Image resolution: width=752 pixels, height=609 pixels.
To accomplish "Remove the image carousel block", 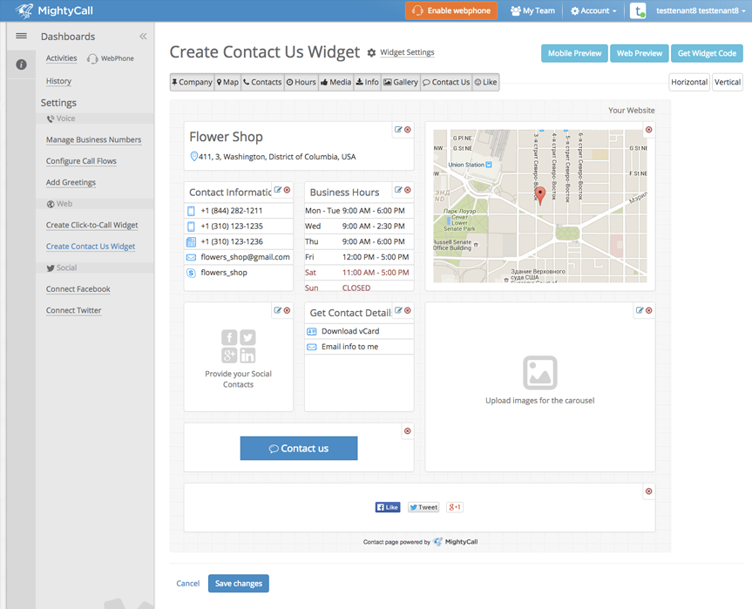I will coord(649,310).
